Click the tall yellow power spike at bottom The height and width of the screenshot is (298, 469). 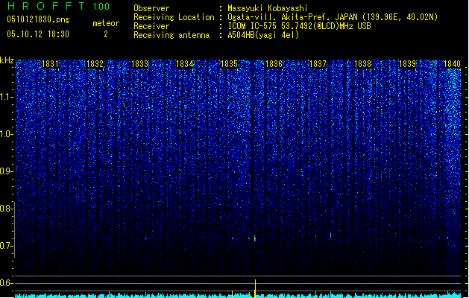click(255, 288)
